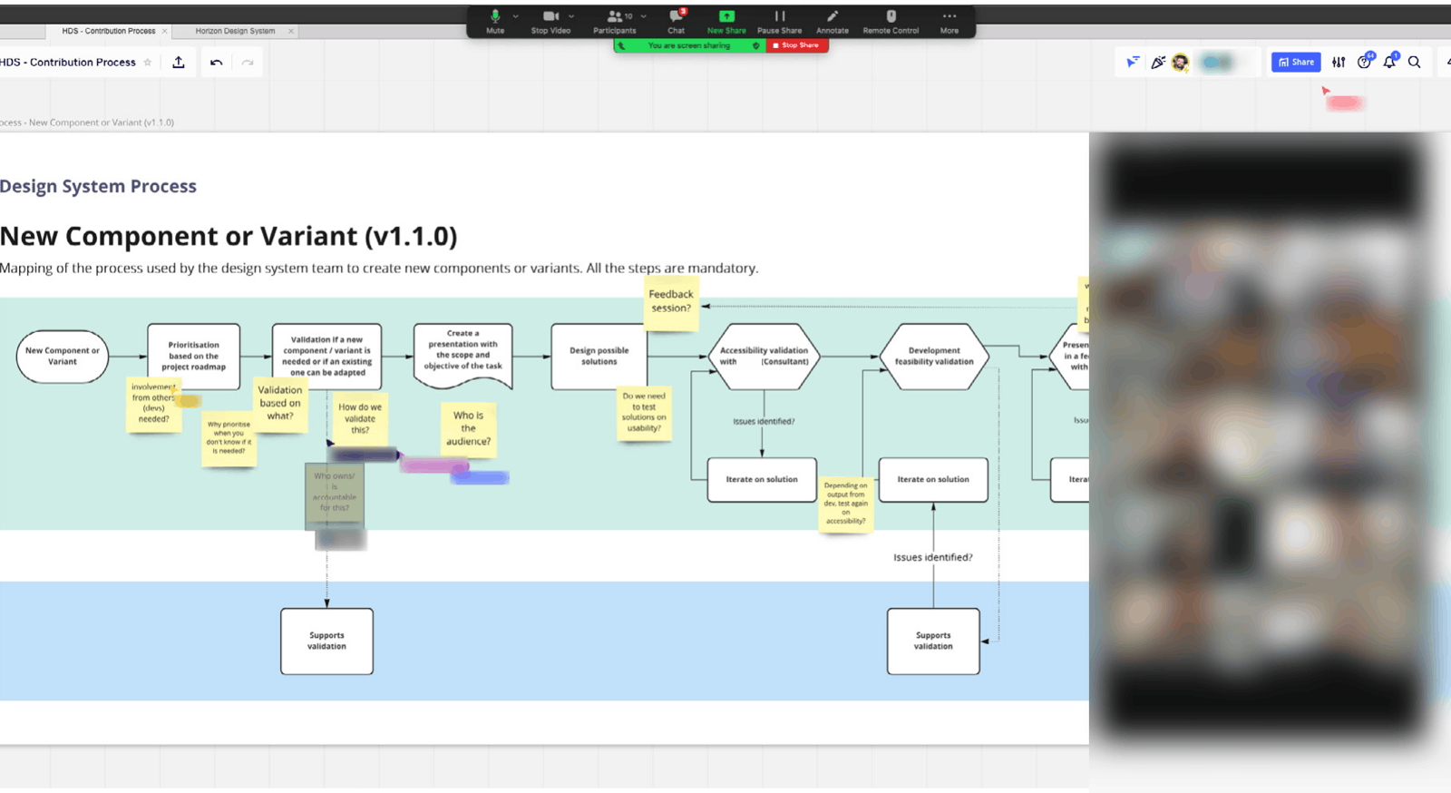The image size is (1451, 793).
Task: Open Remote Control in Zoom toolbar
Action: [x=891, y=21]
